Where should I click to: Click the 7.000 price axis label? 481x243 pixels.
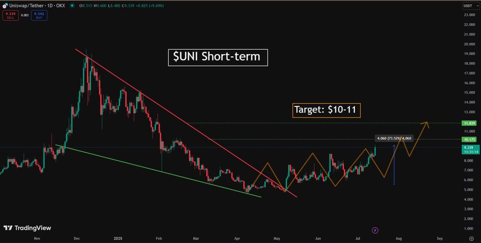[469, 170]
